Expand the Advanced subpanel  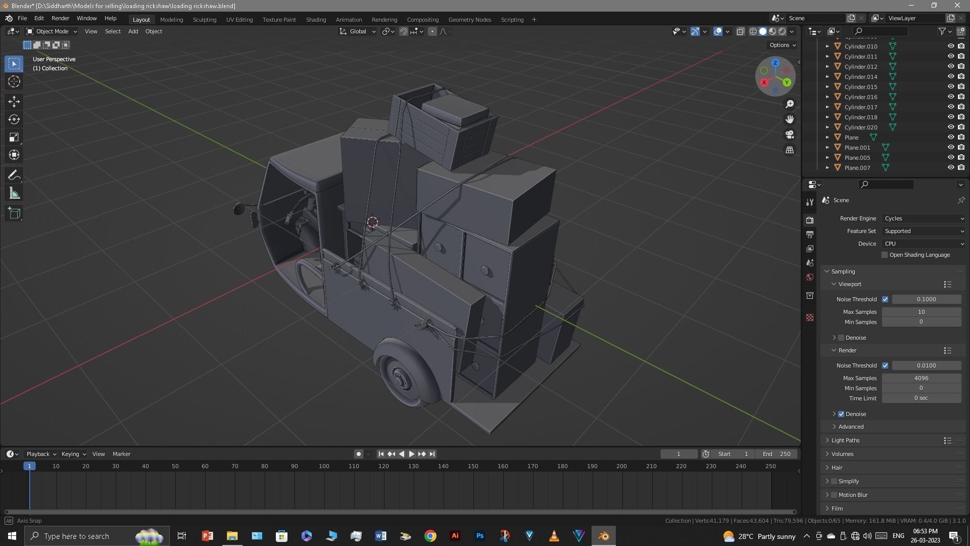[850, 427]
